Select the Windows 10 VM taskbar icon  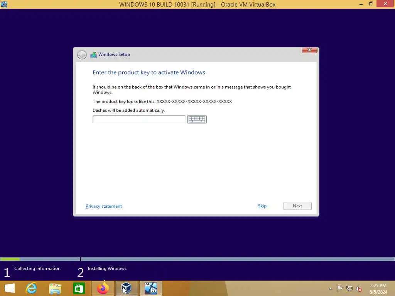tap(151, 288)
